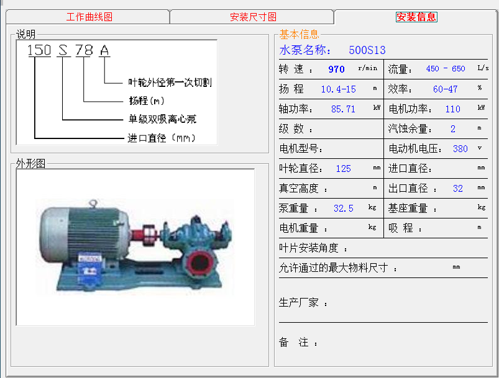Click the 单级双吸离心泵 legend text
The height and width of the screenshot is (378, 499).
tap(162, 119)
